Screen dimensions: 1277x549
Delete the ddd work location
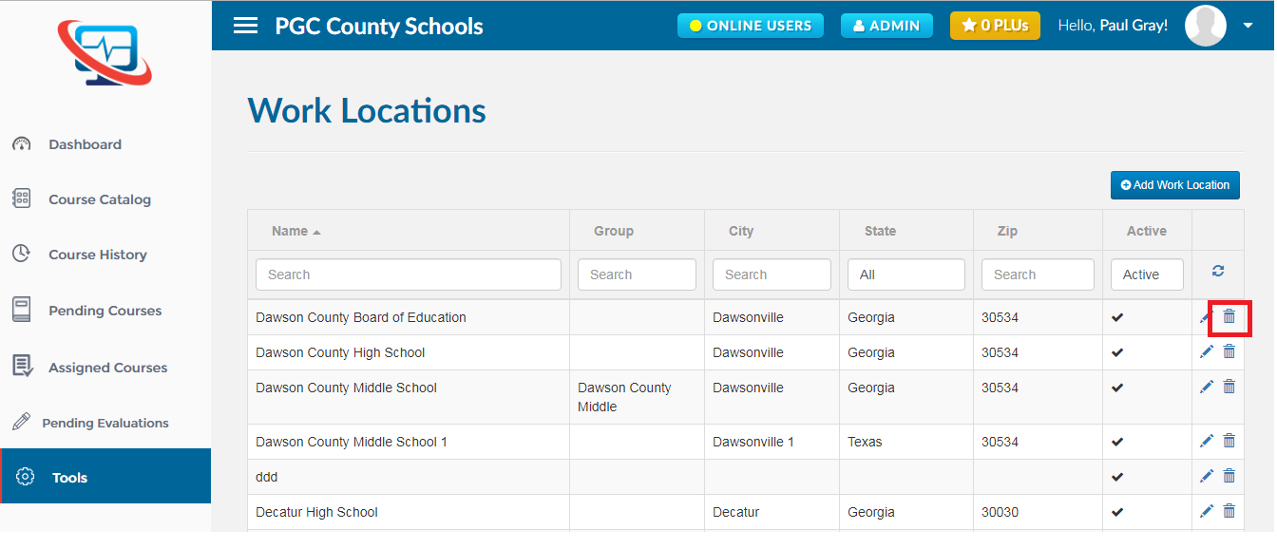[1229, 476]
